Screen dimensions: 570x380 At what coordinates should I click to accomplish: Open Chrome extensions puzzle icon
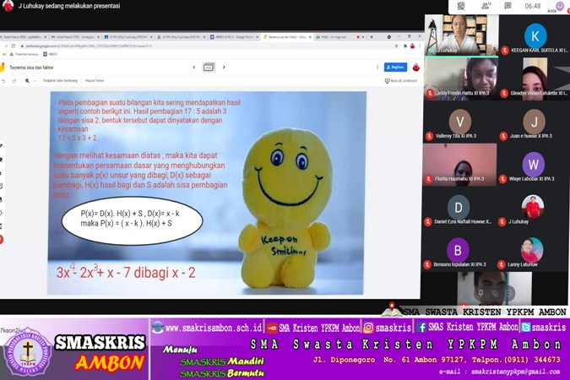coord(405,46)
